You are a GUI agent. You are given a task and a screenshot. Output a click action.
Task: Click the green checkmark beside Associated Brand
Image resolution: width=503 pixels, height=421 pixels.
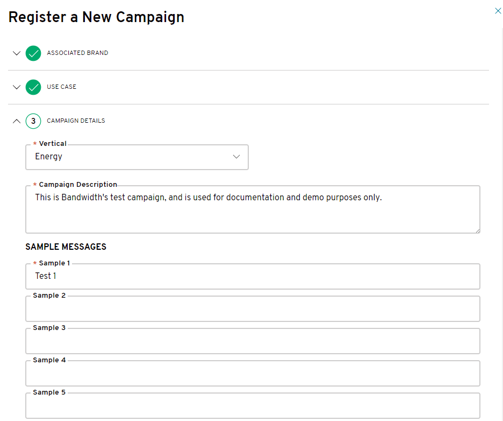(33, 53)
